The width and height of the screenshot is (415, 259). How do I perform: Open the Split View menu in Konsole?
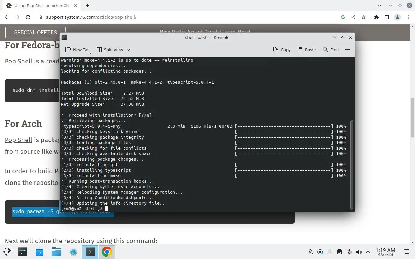click(x=113, y=50)
